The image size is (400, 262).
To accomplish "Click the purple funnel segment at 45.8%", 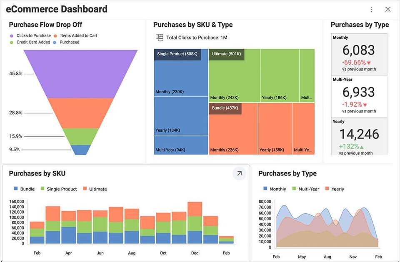I will click(x=80, y=74).
